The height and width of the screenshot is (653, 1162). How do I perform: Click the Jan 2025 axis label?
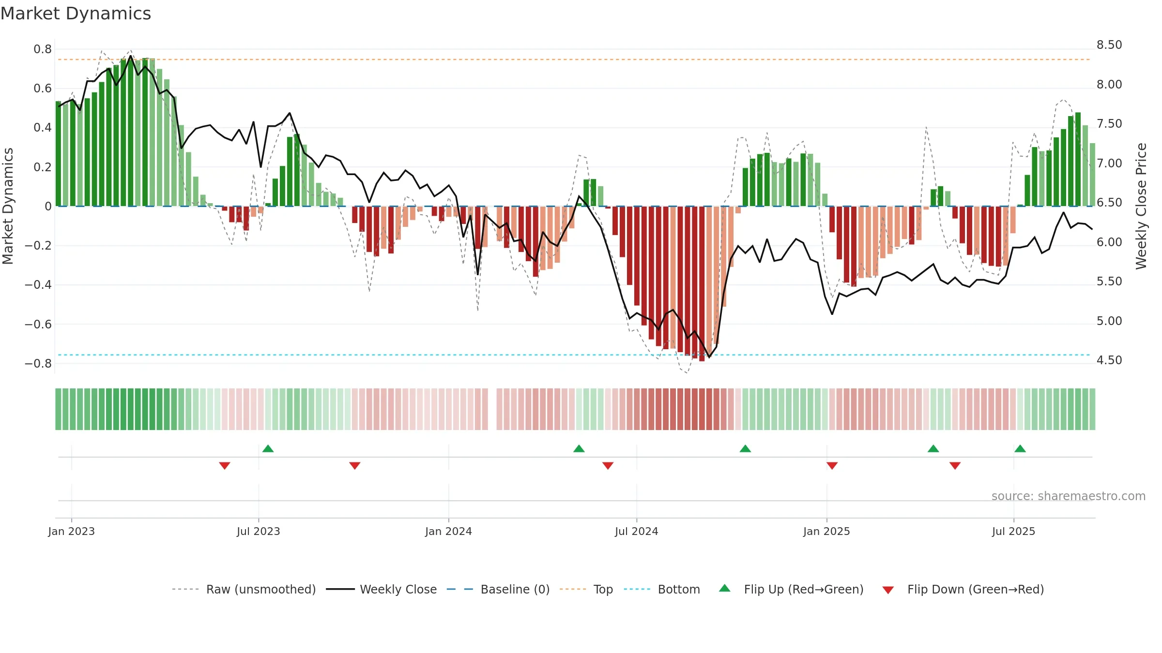(827, 531)
